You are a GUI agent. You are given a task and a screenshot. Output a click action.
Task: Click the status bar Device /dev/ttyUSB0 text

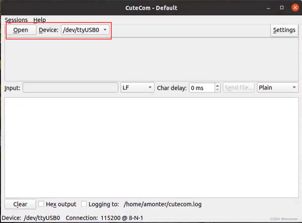point(31,218)
